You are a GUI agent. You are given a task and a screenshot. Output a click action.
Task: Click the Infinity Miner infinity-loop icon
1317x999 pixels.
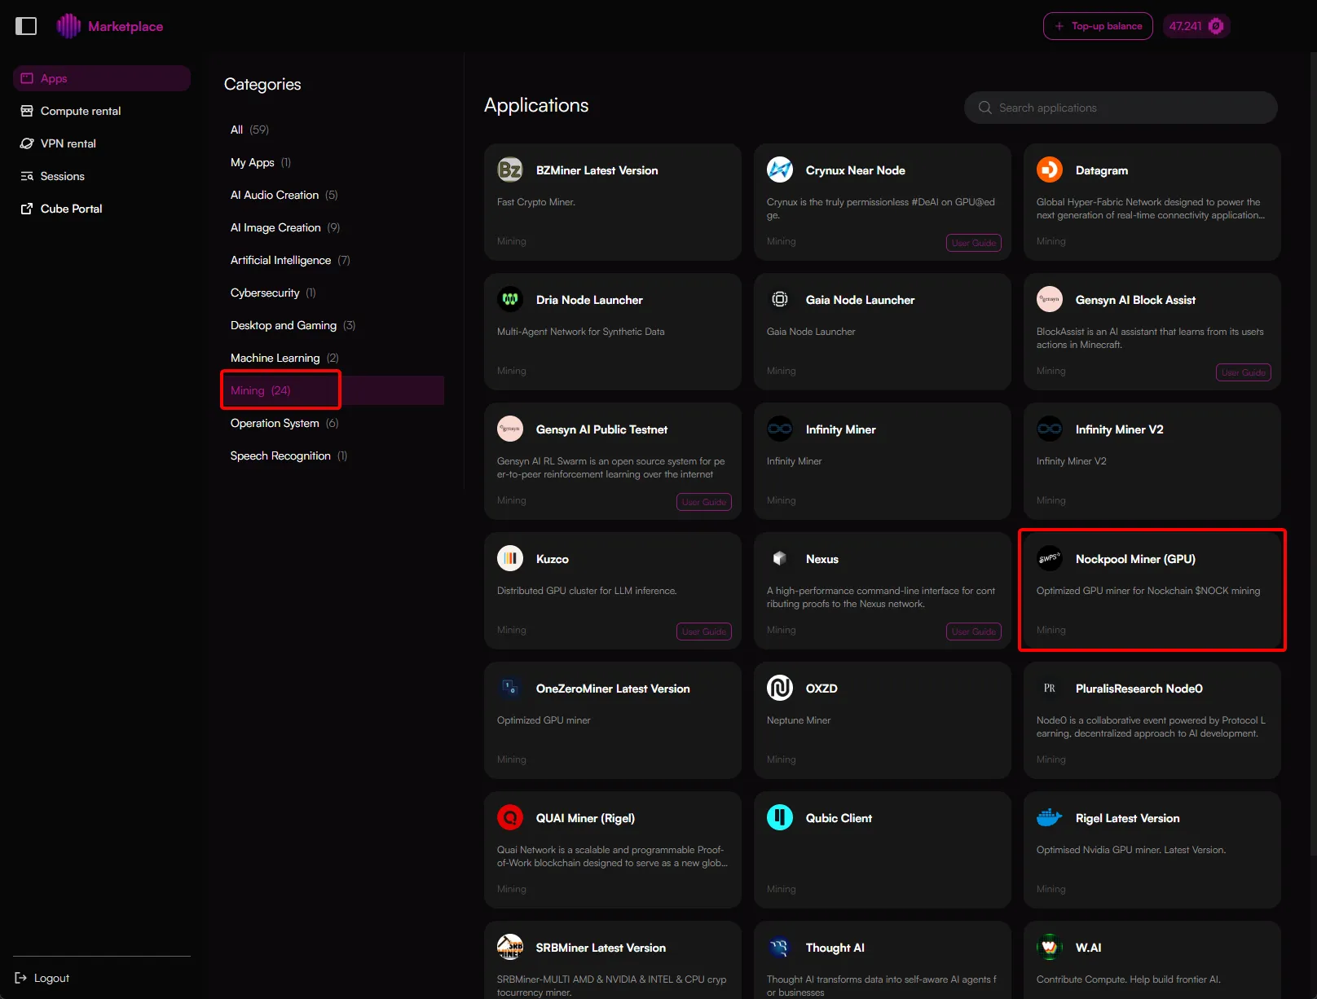click(x=780, y=429)
